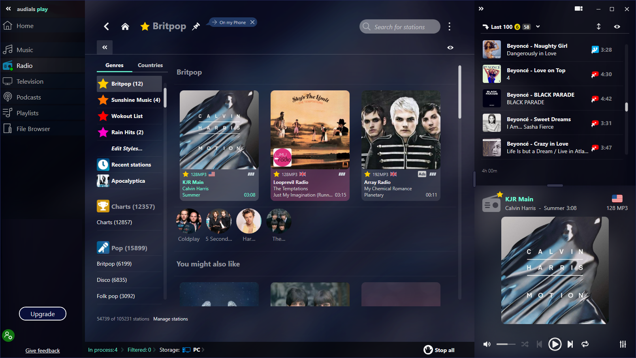Collapse the genres panel with double chevron
The height and width of the screenshot is (358, 636).
105,47
